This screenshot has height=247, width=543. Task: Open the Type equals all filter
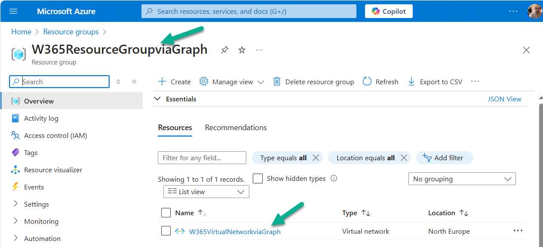click(x=283, y=158)
